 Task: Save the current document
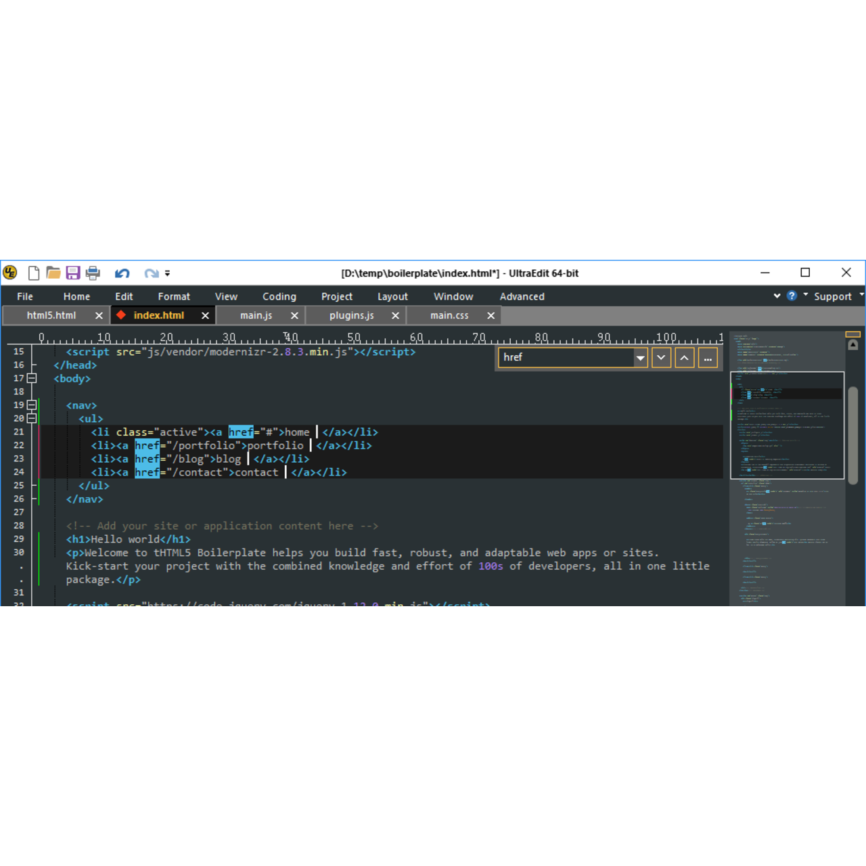[x=73, y=273]
